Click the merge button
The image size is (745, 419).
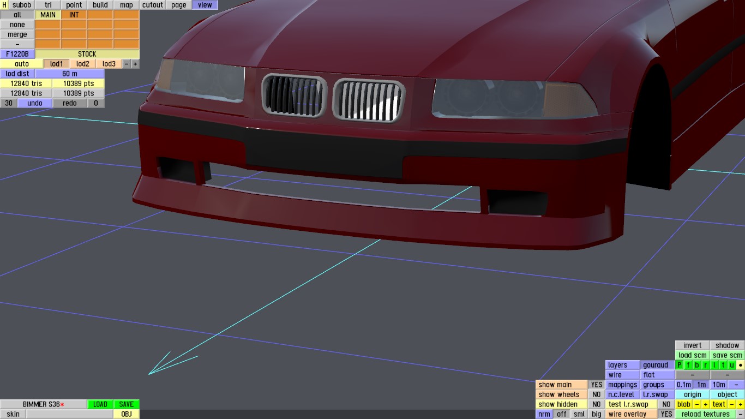(x=17, y=34)
